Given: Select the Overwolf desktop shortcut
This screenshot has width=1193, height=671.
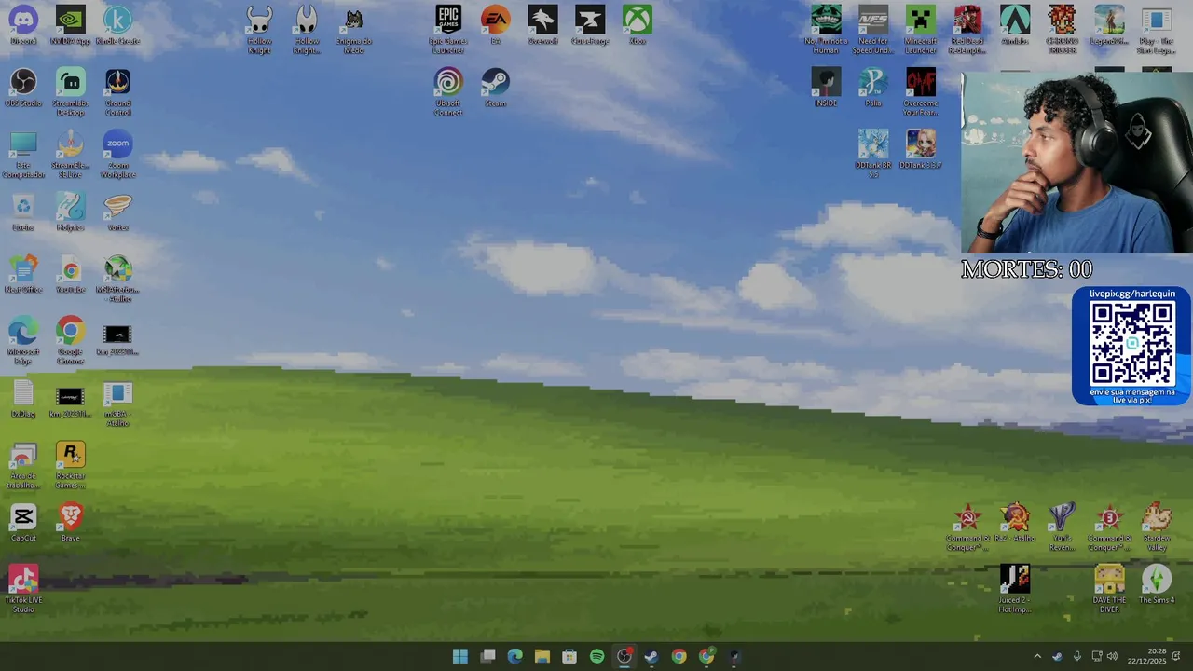Looking at the screenshot, I should click(x=542, y=25).
